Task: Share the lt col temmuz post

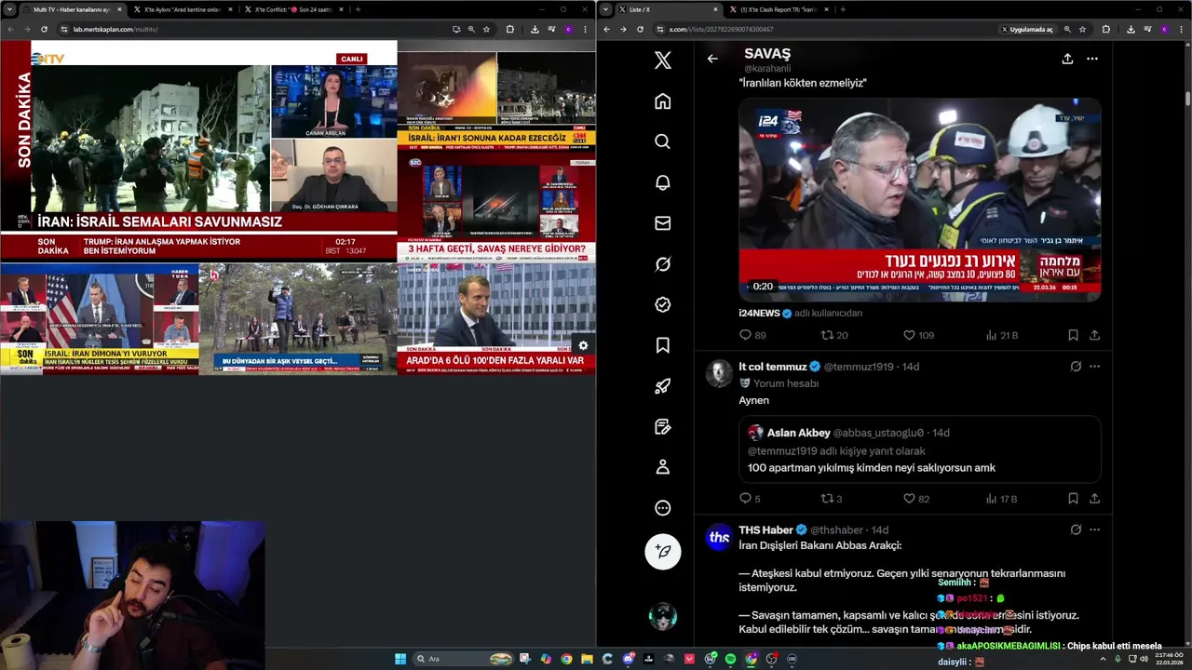Action: pyautogui.click(x=1094, y=499)
